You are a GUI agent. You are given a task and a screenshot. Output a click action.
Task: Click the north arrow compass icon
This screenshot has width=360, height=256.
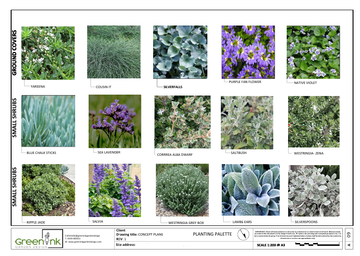coord(242,235)
